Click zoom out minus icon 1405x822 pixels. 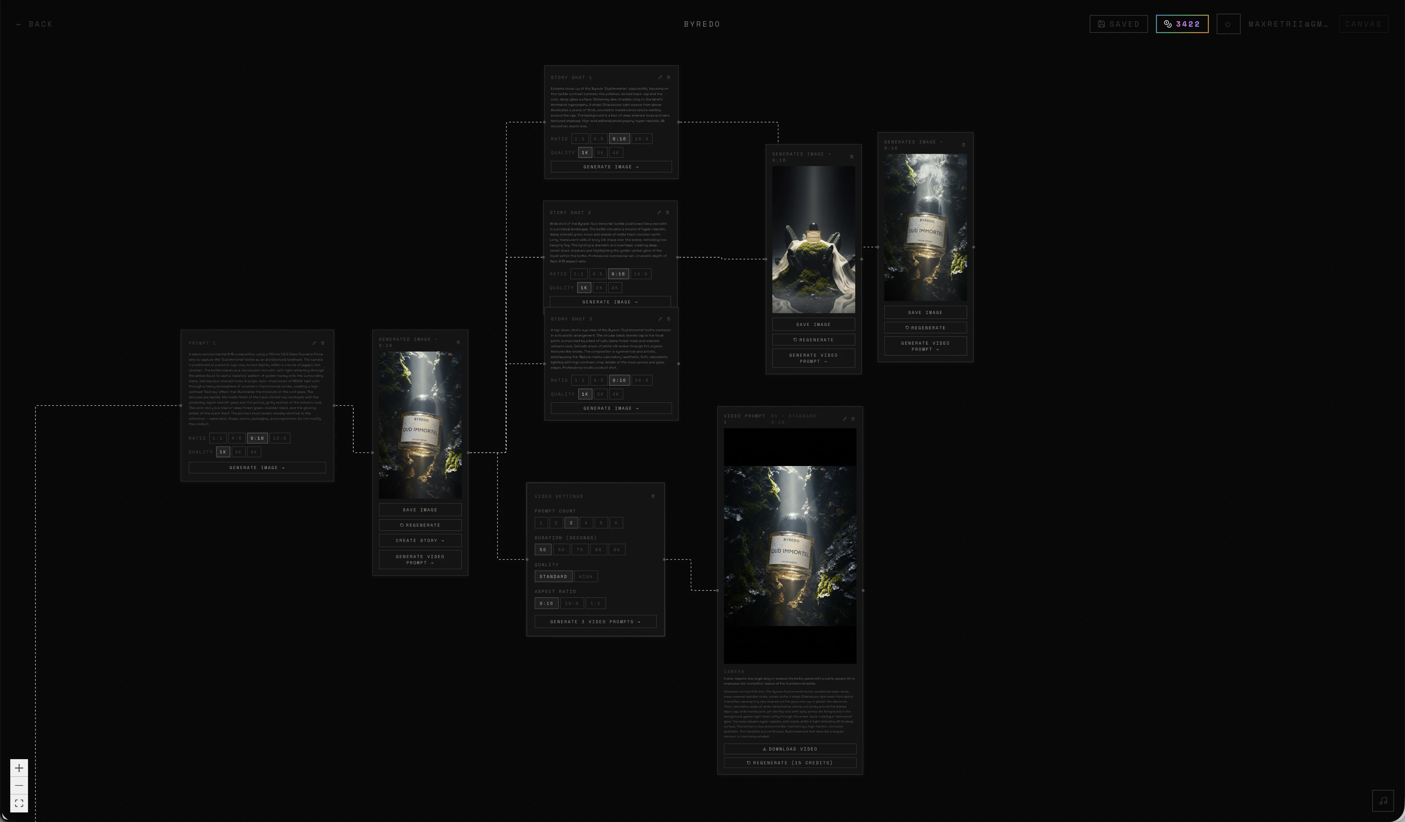click(19, 785)
